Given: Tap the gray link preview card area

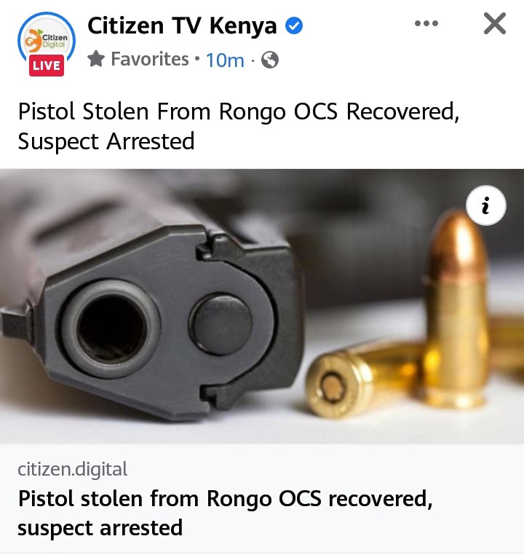Looking at the screenshot, I should pos(262,499).
